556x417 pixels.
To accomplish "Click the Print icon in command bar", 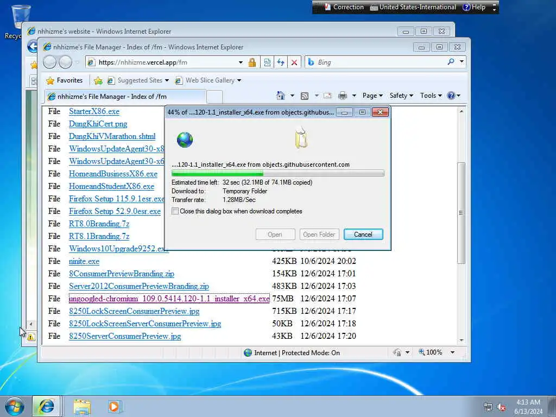I will coord(343,96).
